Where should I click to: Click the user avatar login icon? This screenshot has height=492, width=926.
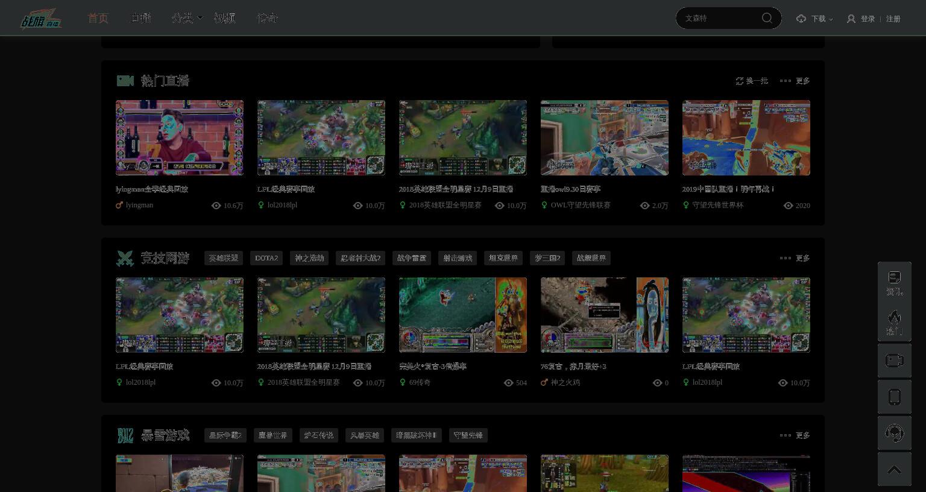851,19
